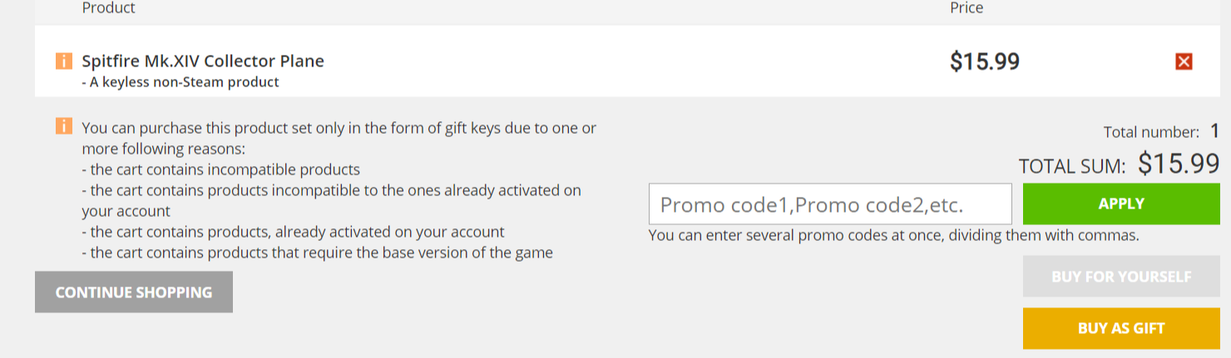Click the BUY FOR YOURSELF button
This screenshot has width=1231, height=358.
coord(1120,277)
